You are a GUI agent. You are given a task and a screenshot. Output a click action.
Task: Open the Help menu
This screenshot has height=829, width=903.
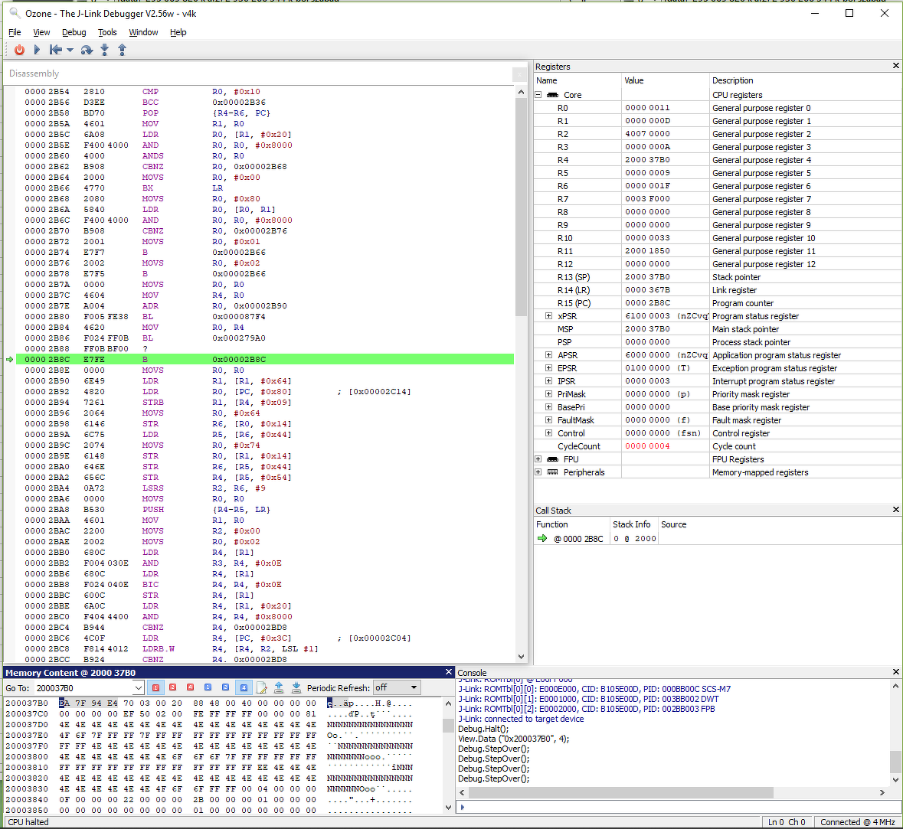pos(178,32)
